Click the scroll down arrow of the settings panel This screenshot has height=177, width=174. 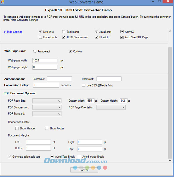tap(170, 160)
